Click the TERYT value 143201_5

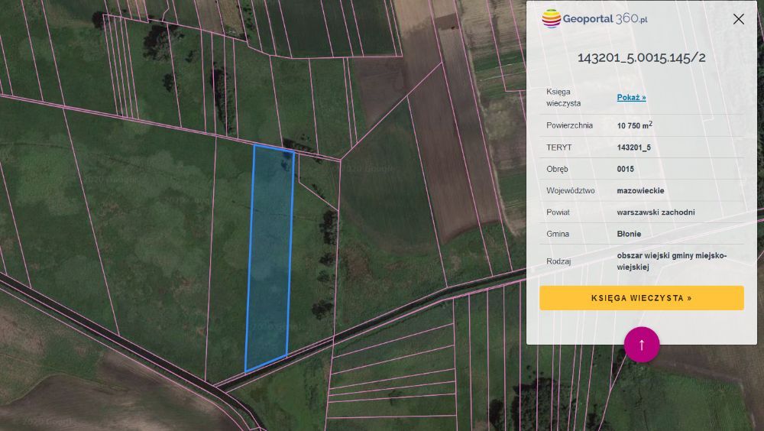point(633,147)
